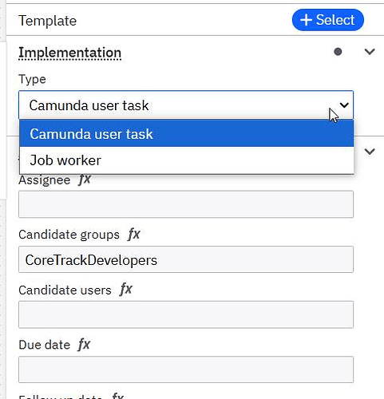Screen dimensions: 384x399
Task: Collapse the Assignment section chevron below dropdown
Action: point(370,152)
